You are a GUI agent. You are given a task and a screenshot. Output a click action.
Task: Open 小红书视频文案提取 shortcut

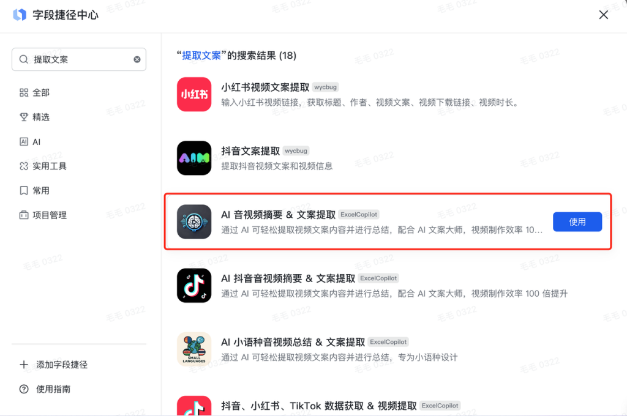point(265,87)
